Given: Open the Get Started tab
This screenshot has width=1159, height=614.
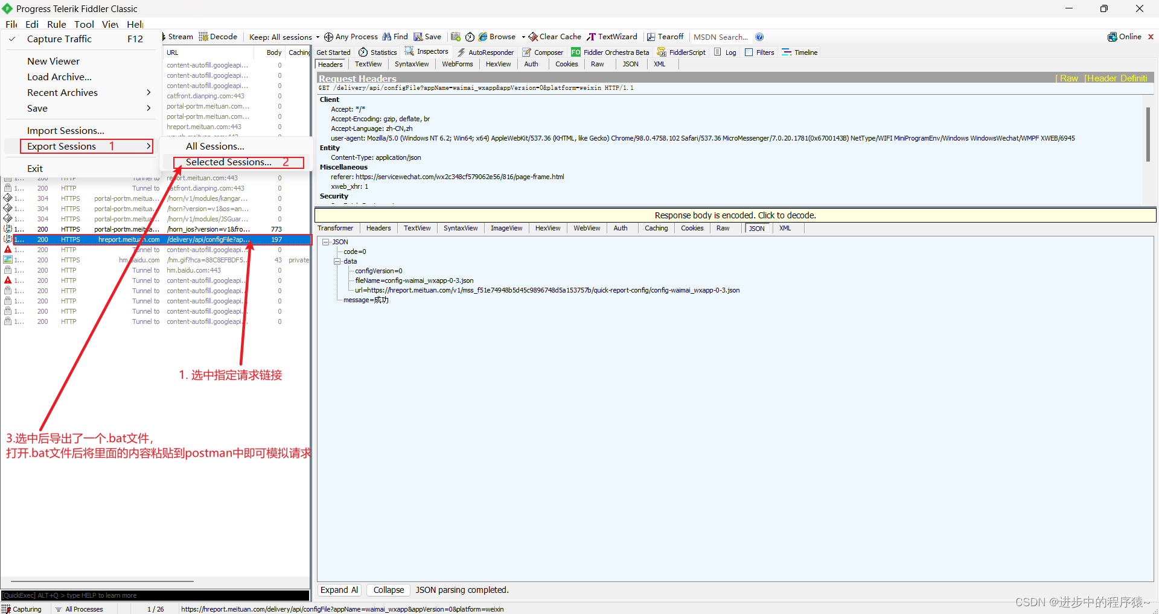Looking at the screenshot, I should [x=333, y=52].
